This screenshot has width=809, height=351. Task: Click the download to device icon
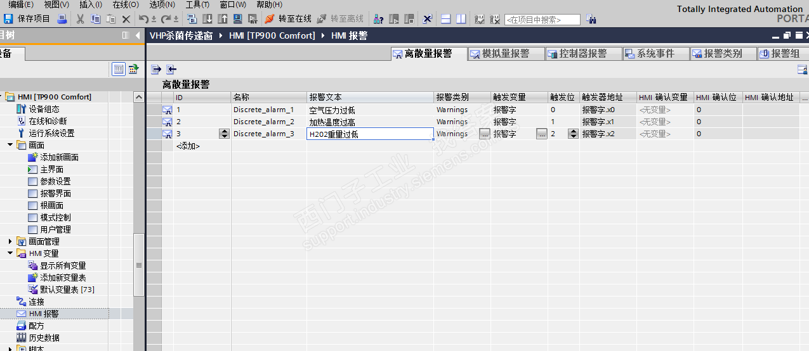pyautogui.click(x=207, y=19)
